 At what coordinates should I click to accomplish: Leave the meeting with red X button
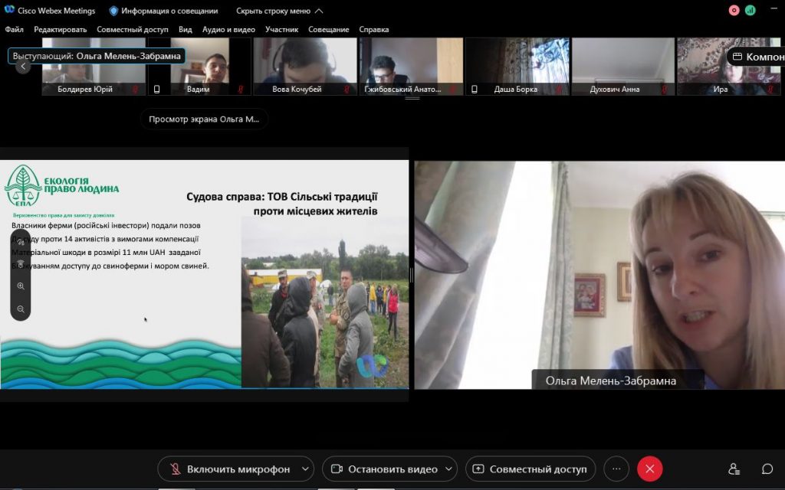pyautogui.click(x=650, y=469)
